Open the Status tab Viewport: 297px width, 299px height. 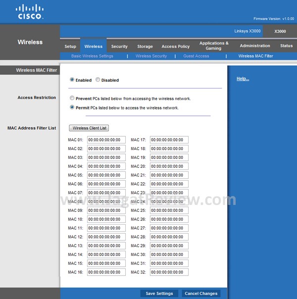click(x=286, y=46)
